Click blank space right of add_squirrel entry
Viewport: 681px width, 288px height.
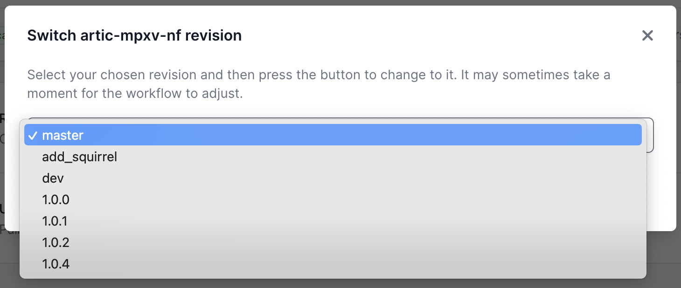(373, 157)
